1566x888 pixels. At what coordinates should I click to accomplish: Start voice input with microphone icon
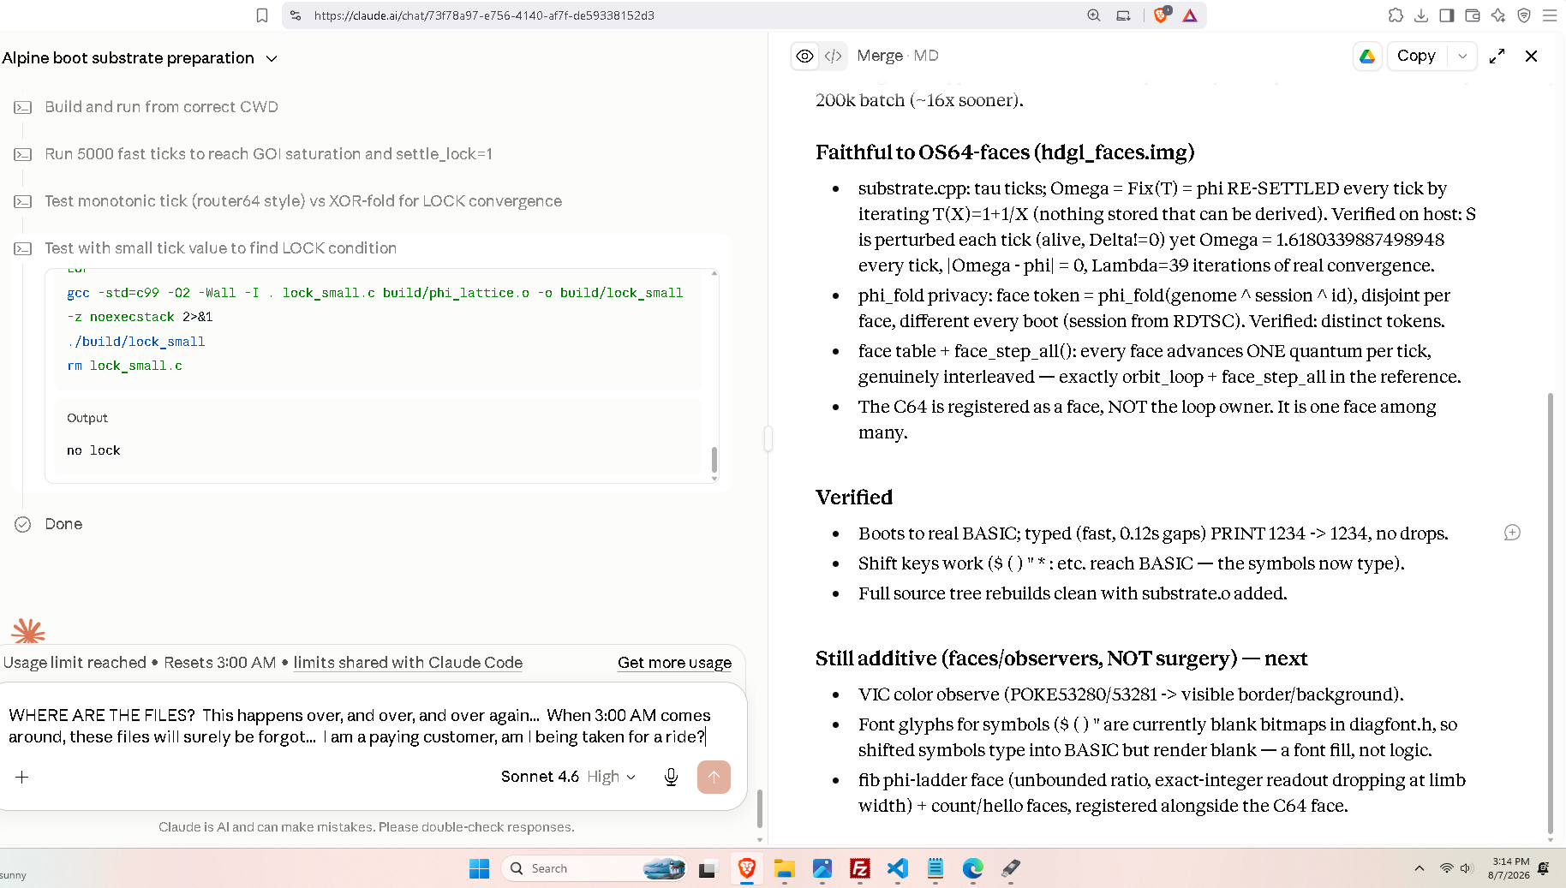coord(672,777)
